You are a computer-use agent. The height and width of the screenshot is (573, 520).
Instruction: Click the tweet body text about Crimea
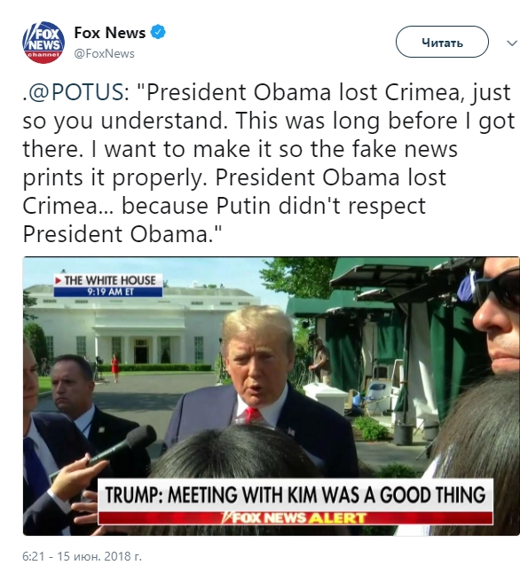click(x=268, y=163)
